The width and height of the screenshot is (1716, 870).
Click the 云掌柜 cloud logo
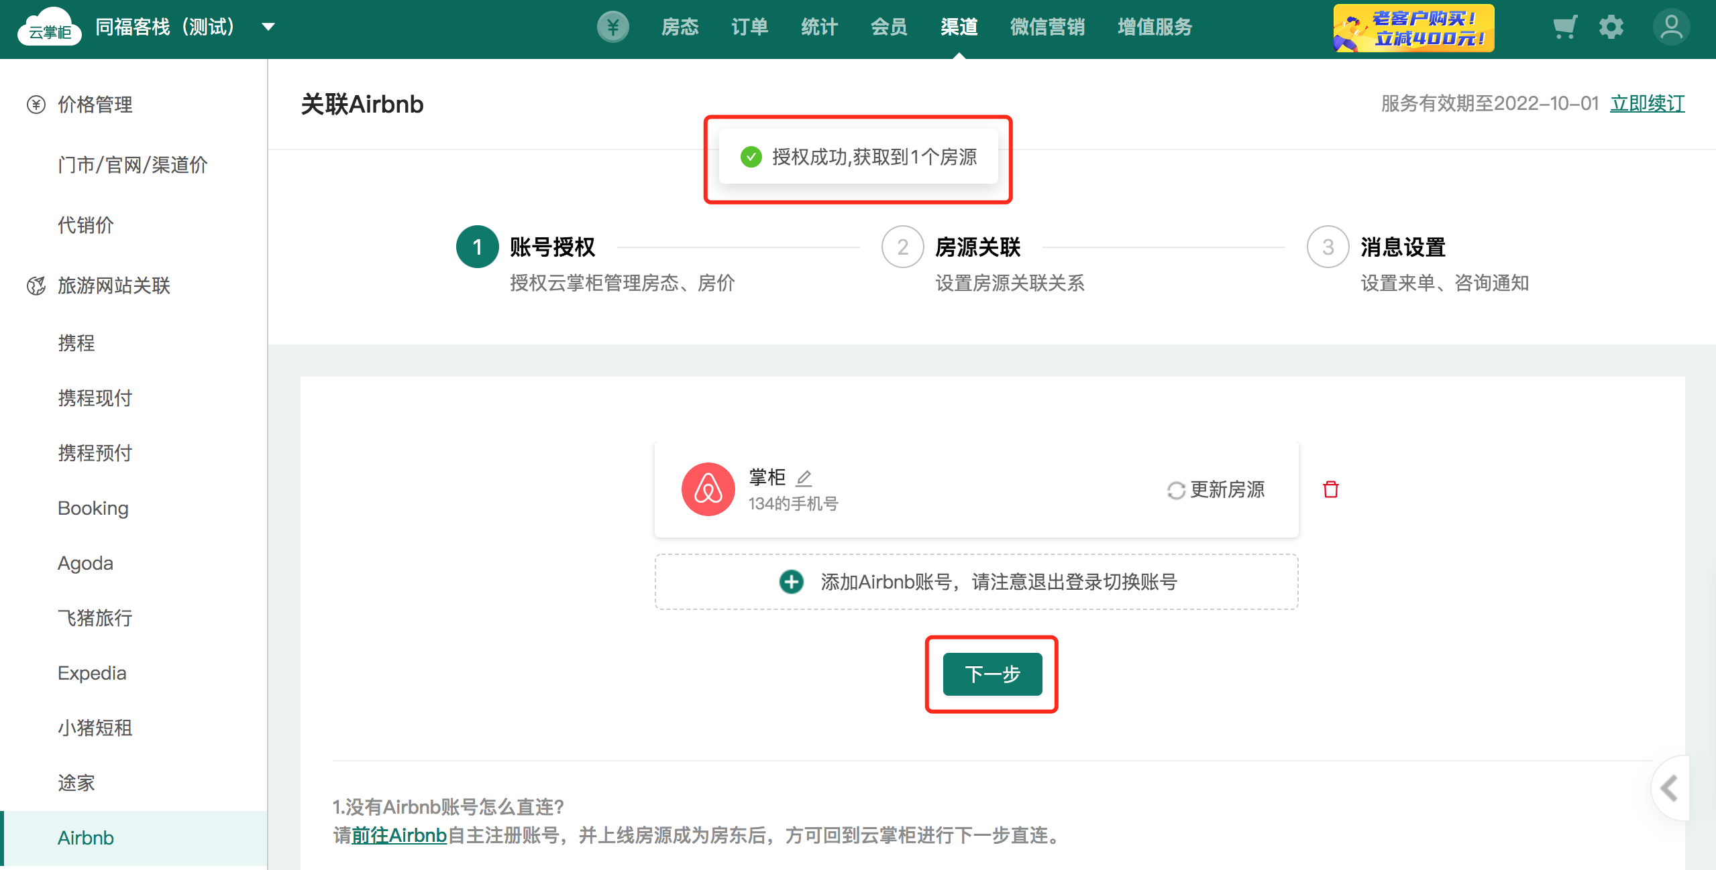pos(50,27)
